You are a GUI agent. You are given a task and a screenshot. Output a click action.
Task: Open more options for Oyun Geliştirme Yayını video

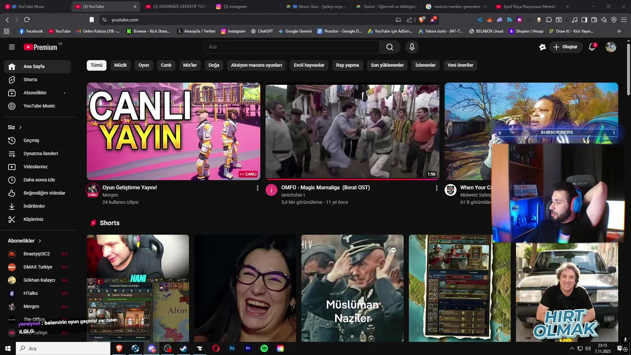tap(257, 188)
